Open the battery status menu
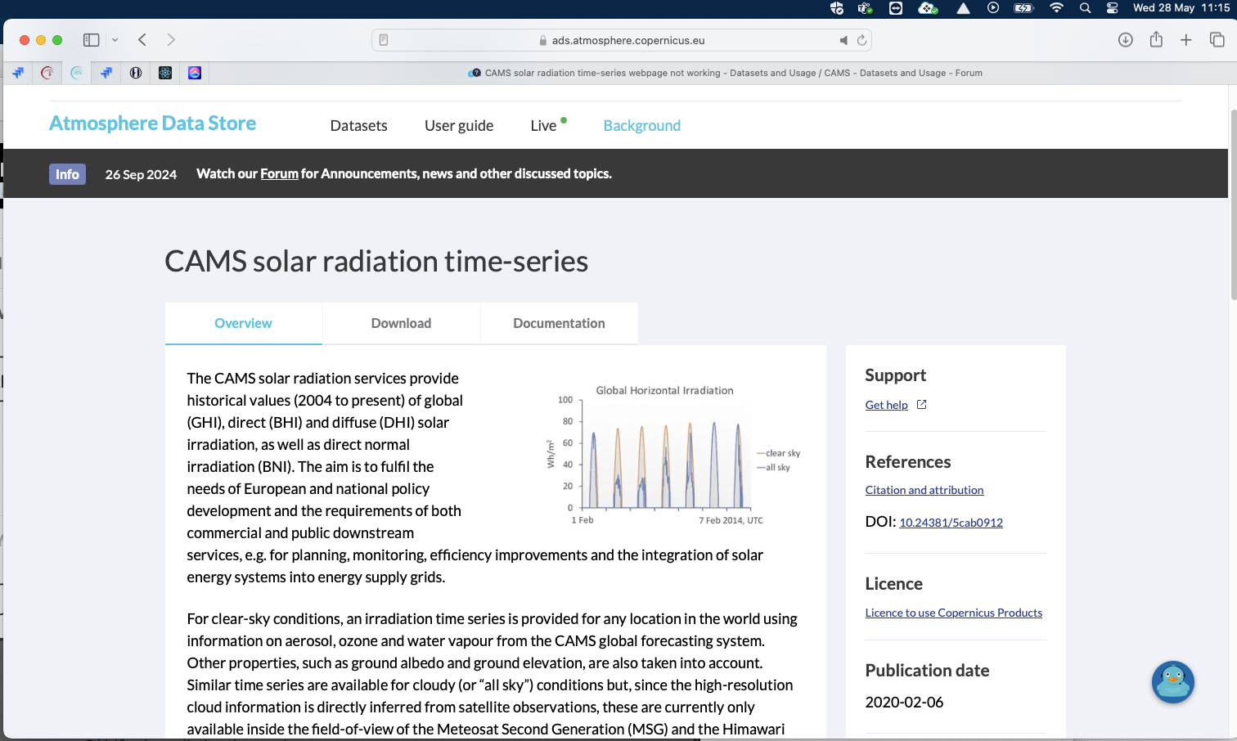Screen dimensions: 1237x741 [1024, 8]
